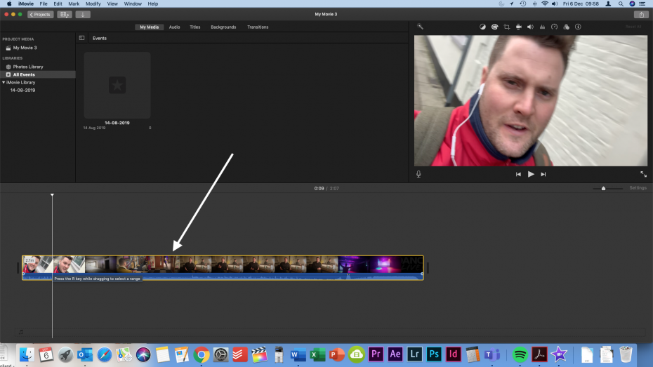Select the cropping tool

click(x=506, y=27)
